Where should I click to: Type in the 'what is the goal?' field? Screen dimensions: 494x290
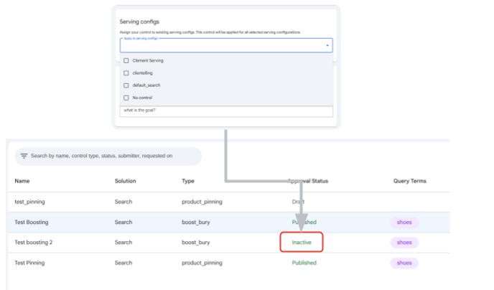(x=225, y=111)
